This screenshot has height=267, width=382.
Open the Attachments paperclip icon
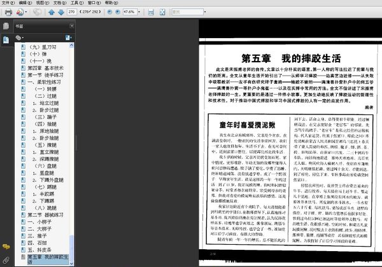[x=6, y=261]
